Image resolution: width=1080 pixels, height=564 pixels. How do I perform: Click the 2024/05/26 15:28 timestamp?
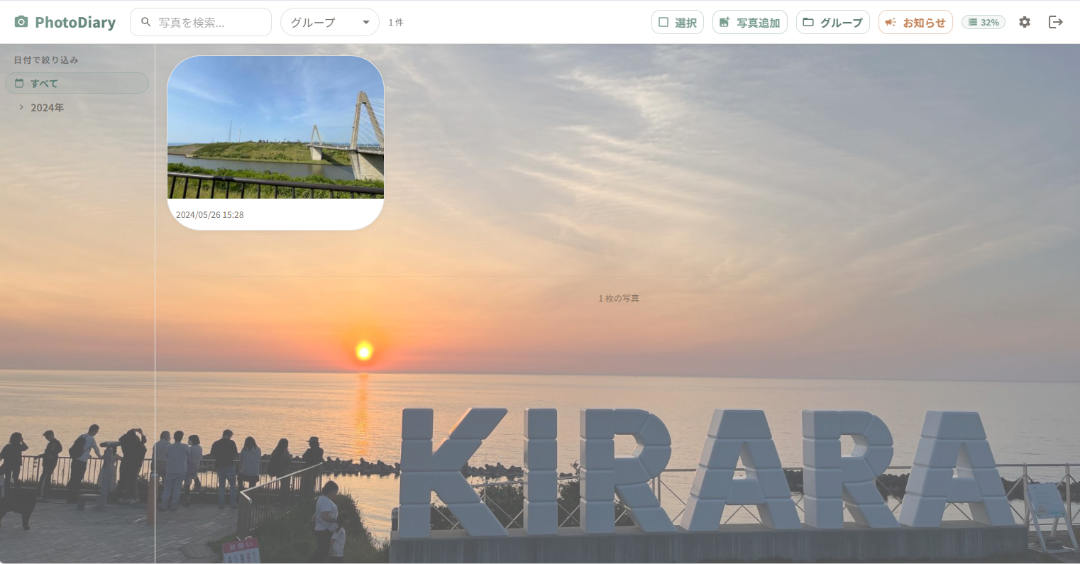(210, 215)
